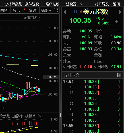Add UDI to watchlist with plus icon
The width and height of the screenshot is (124, 133).
pos(117,22)
